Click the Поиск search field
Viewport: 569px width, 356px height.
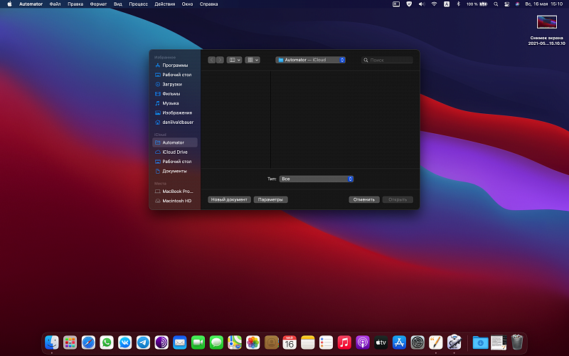point(388,60)
